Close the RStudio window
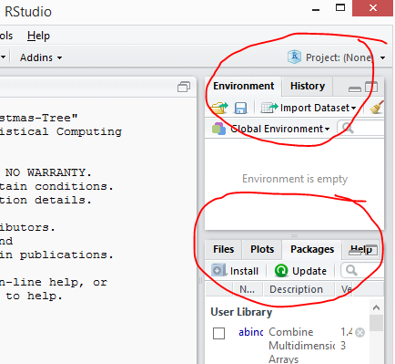Viewport: 395px width, 364px height. 373,8
